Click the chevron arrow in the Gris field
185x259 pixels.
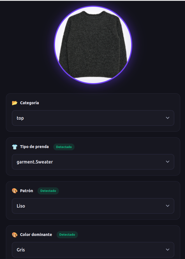click(x=168, y=250)
